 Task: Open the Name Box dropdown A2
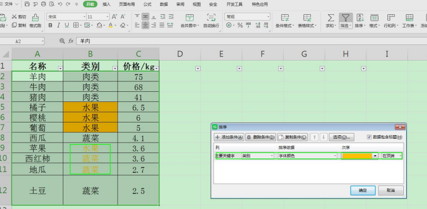(x=43, y=41)
